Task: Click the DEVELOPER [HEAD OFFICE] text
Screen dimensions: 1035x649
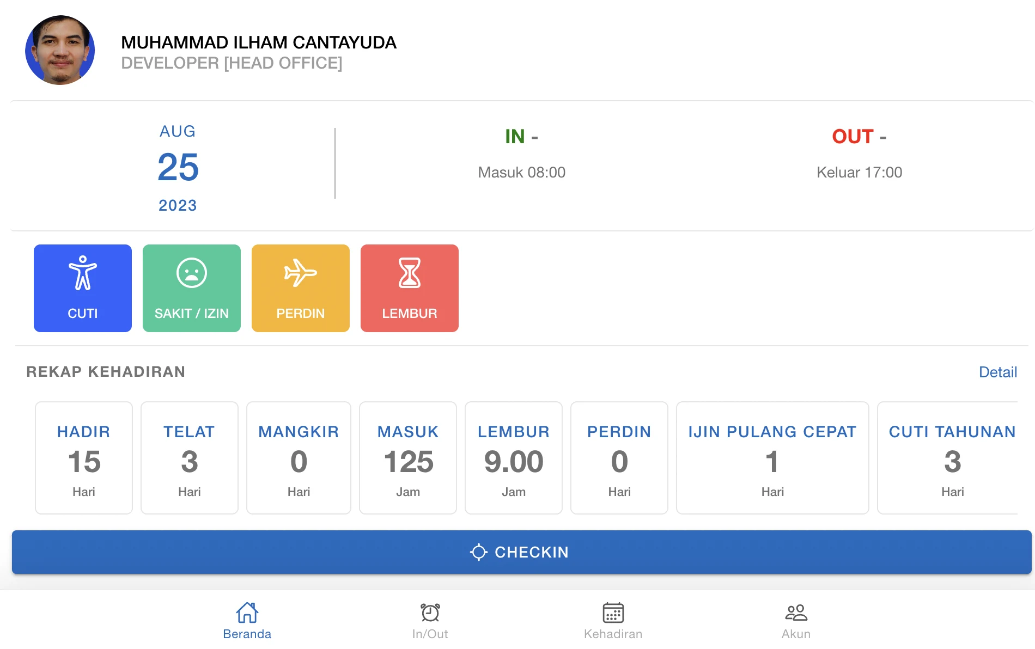Action: point(232,63)
